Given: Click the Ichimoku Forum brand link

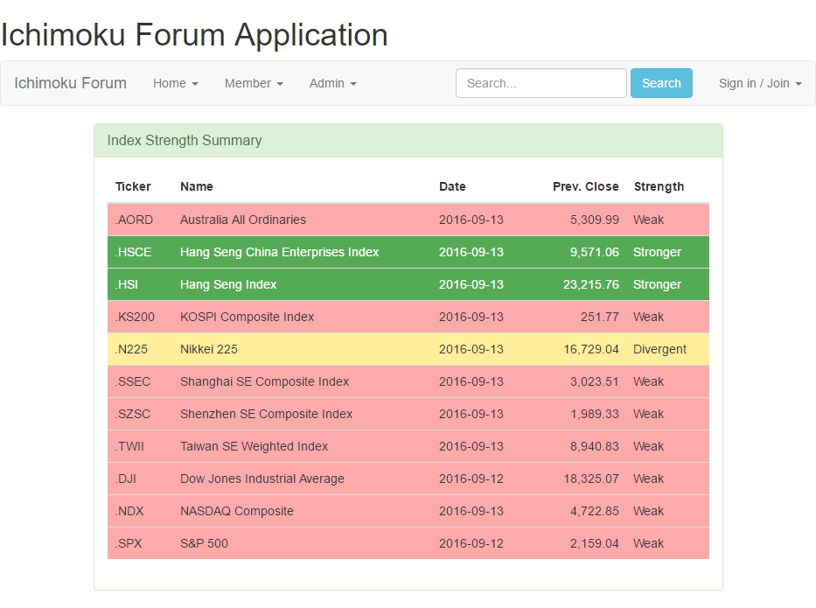Looking at the screenshot, I should [x=70, y=83].
